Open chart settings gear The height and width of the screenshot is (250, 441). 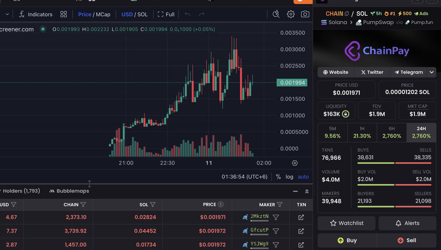click(291, 14)
